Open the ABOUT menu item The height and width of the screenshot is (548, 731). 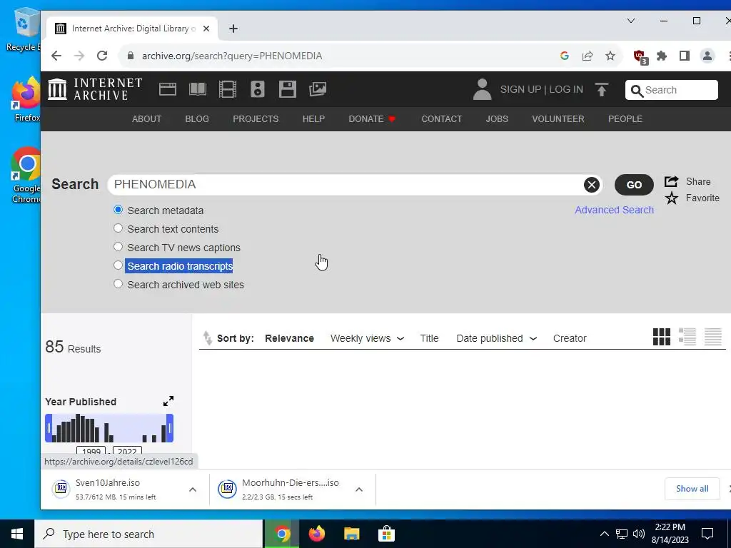[146, 119]
